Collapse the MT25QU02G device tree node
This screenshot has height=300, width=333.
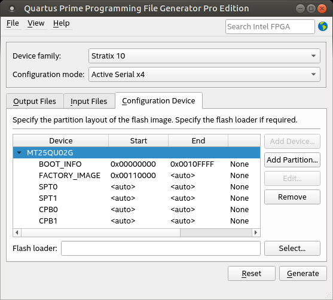tap(19, 152)
